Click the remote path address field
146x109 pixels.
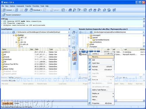(118, 32)
